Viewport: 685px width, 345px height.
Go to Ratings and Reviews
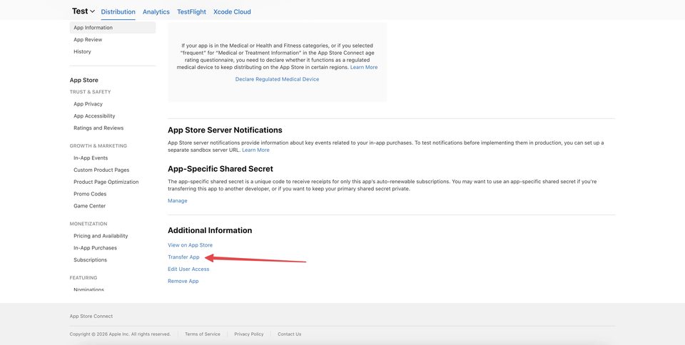click(x=98, y=128)
